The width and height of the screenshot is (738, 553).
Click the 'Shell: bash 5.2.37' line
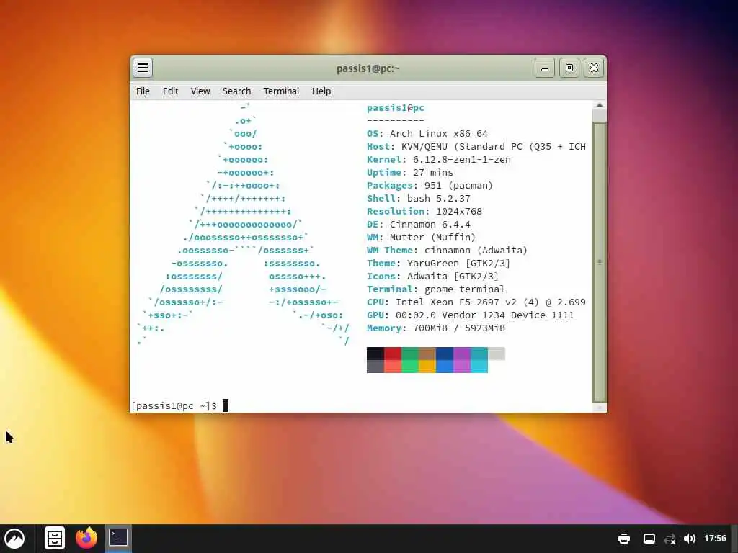click(419, 199)
